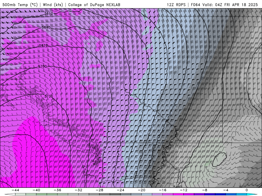Select the 5730 height contour label

pyautogui.click(x=48, y=96)
